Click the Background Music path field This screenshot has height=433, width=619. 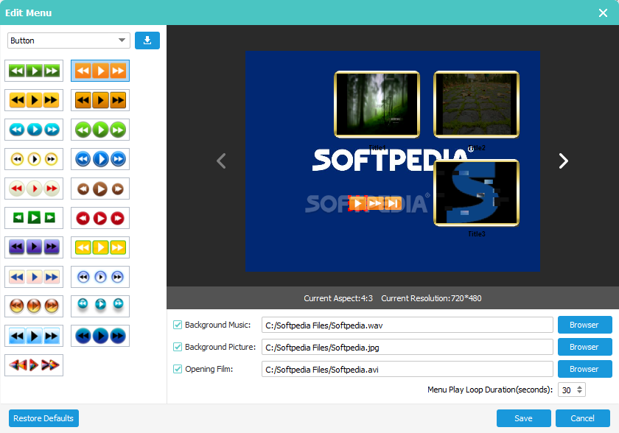407,325
